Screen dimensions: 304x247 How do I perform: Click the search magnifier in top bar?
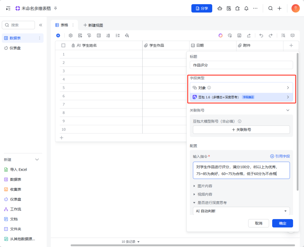[271, 8]
